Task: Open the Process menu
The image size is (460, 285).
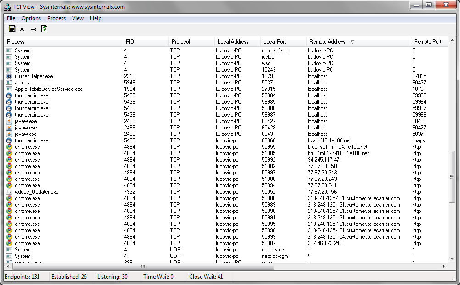Action: [56, 18]
